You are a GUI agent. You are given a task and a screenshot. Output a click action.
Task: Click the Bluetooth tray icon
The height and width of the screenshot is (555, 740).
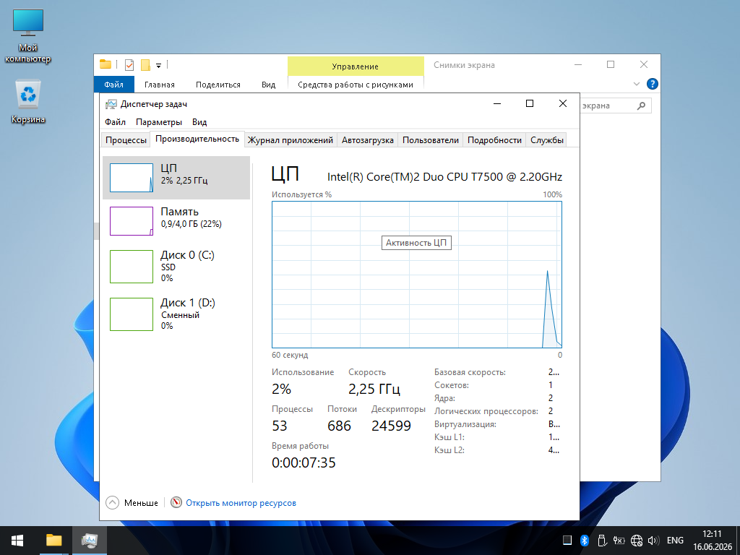(584, 541)
